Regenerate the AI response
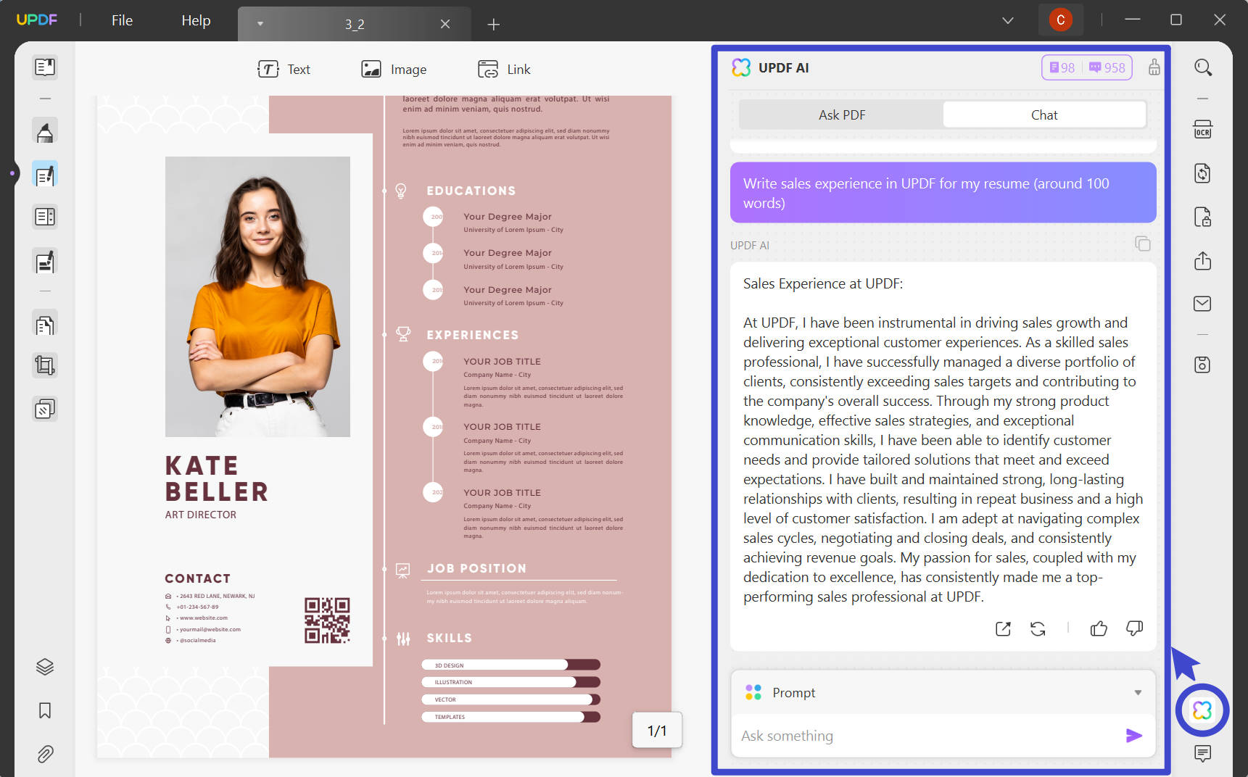The height and width of the screenshot is (777, 1248). [1038, 628]
